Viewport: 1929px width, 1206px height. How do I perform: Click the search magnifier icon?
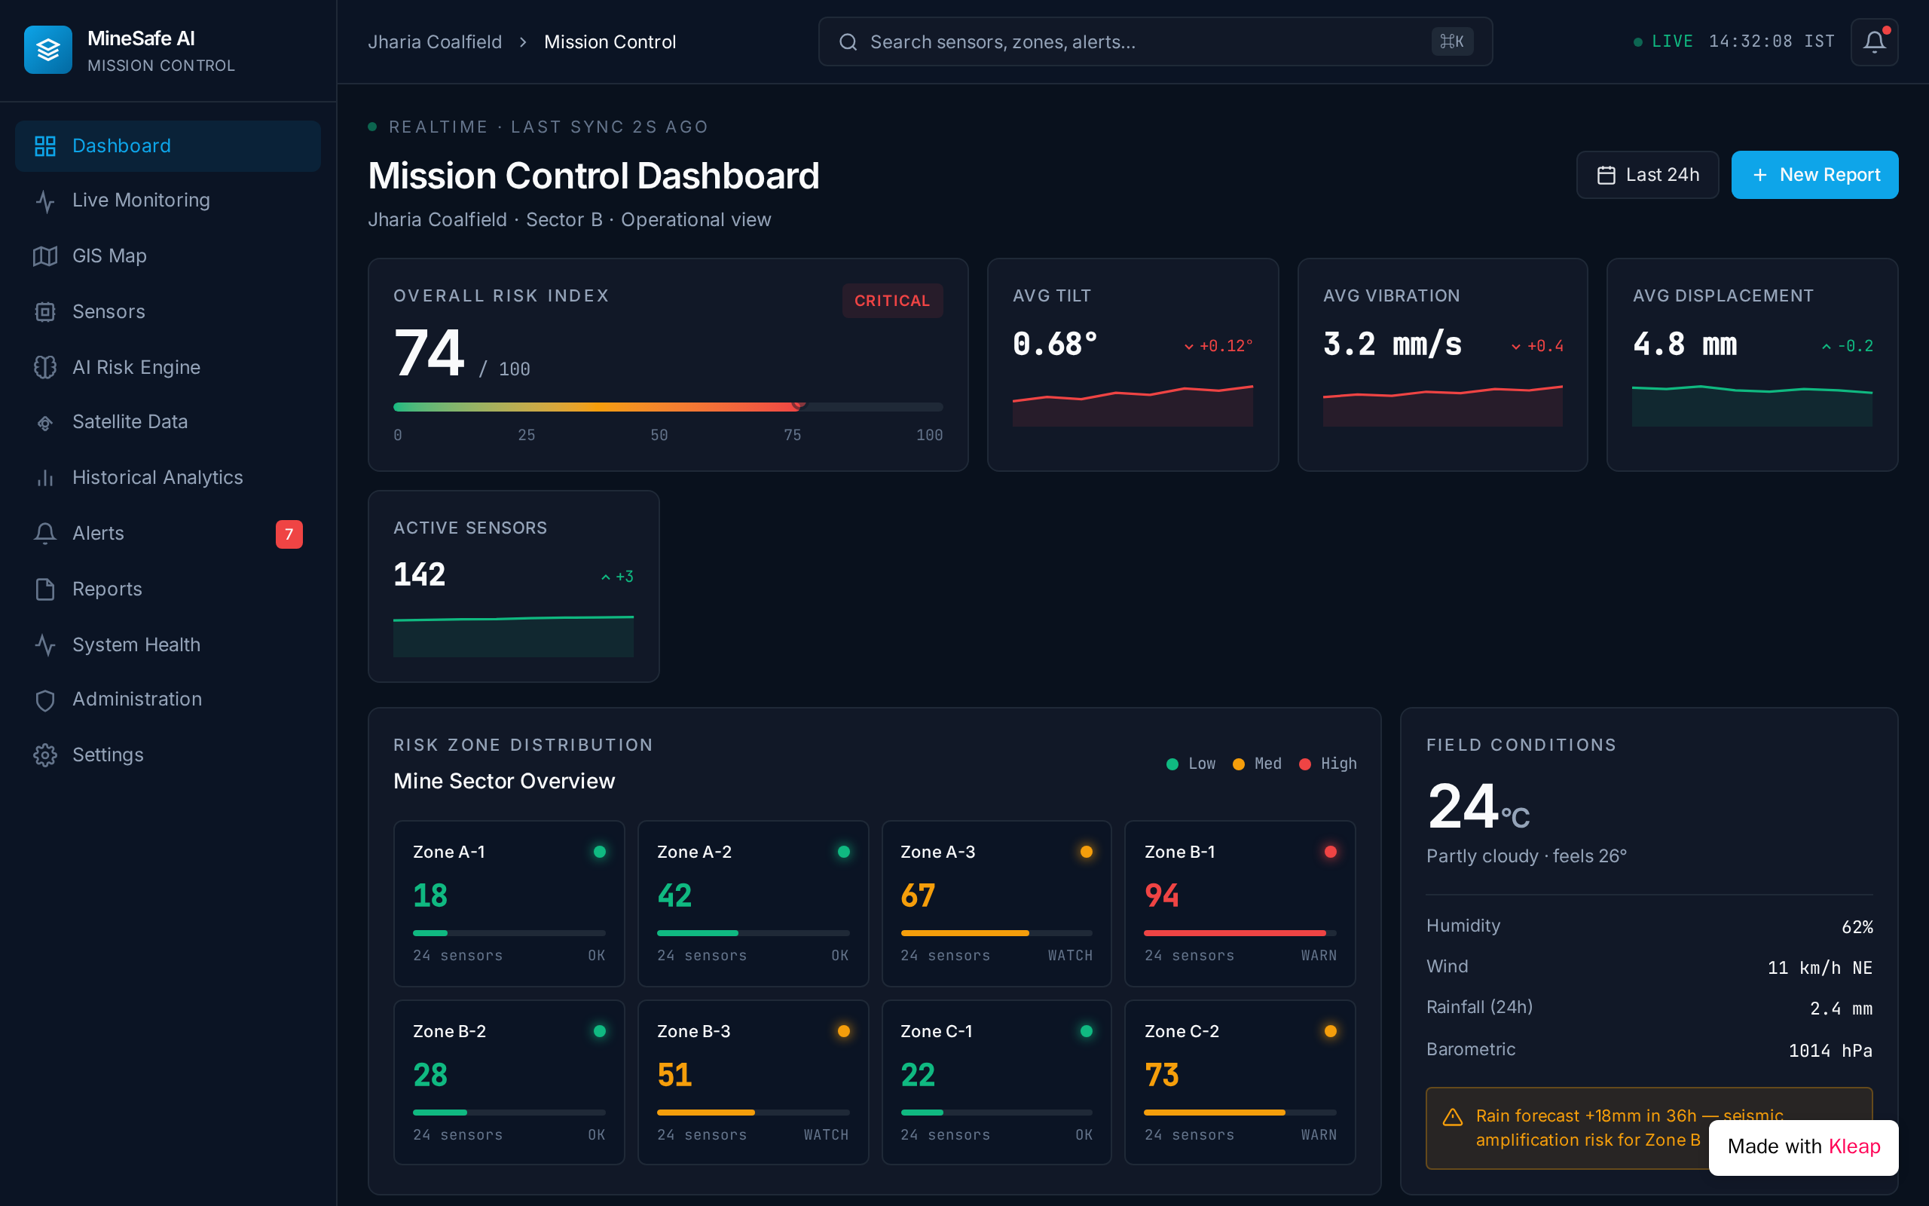848,41
